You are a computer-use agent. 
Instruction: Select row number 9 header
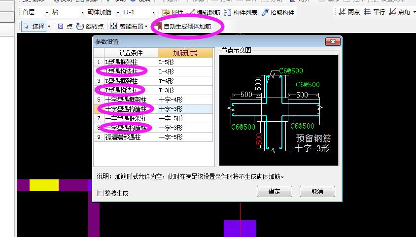[x=99, y=137]
